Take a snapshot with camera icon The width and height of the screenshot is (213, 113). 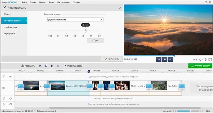pyautogui.click(x=205, y=59)
